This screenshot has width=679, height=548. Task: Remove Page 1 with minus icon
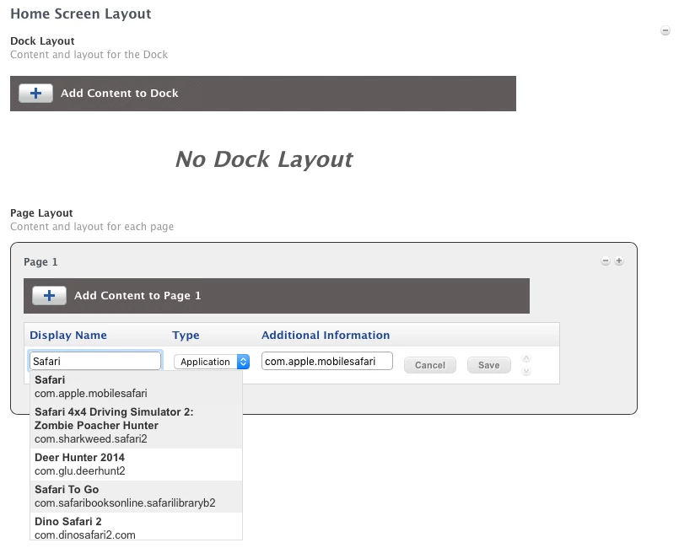(606, 261)
